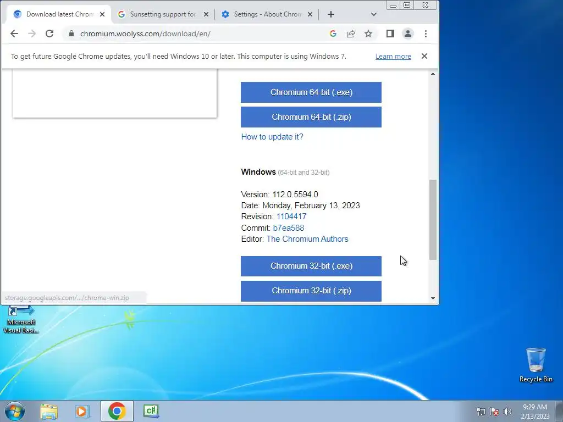Close the Download latest Chromium tab
This screenshot has width=563, height=422.
point(102,14)
